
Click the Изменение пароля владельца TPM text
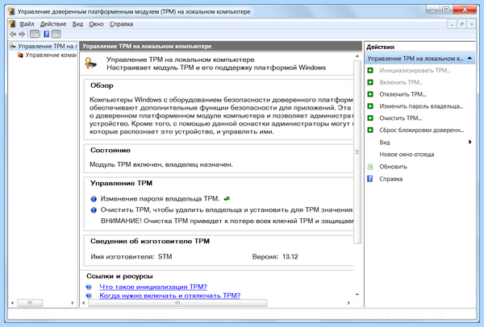coord(160,199)
